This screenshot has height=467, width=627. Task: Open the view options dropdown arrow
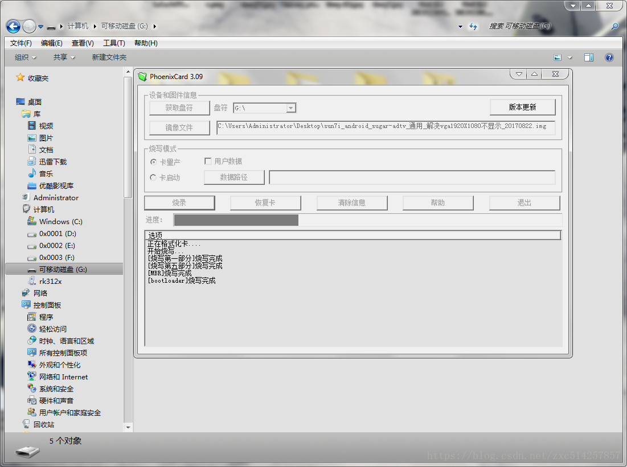click(x=570, y=57)
